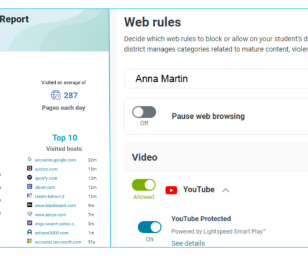Click the globe clock icon beside 287

coord(56,95)
